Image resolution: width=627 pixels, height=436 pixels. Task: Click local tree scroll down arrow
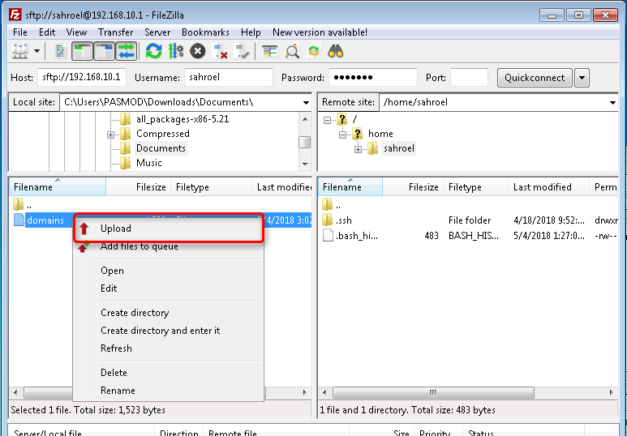tap(305, 164)
